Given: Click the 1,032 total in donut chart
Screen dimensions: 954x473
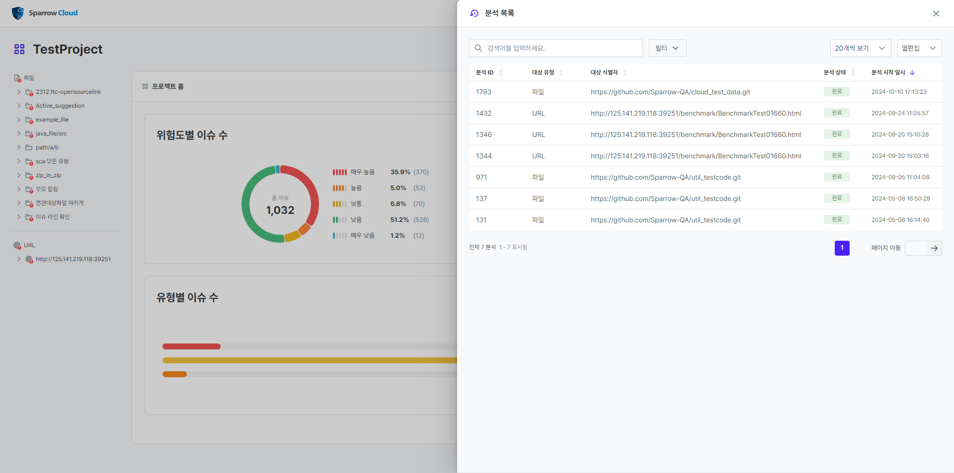Looking at the screenshot, I should pos(280,210).
